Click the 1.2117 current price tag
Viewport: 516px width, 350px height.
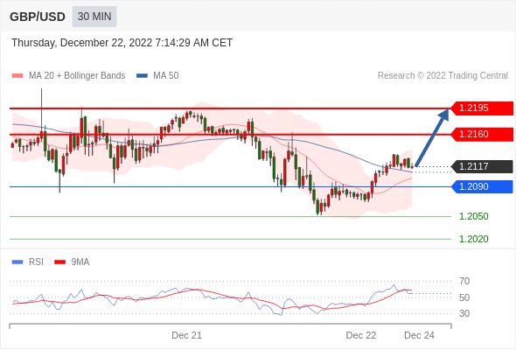[482, 166]
